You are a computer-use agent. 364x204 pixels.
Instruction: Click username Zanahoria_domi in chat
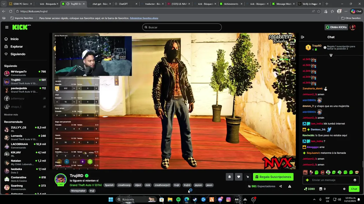tap(313, 88)
